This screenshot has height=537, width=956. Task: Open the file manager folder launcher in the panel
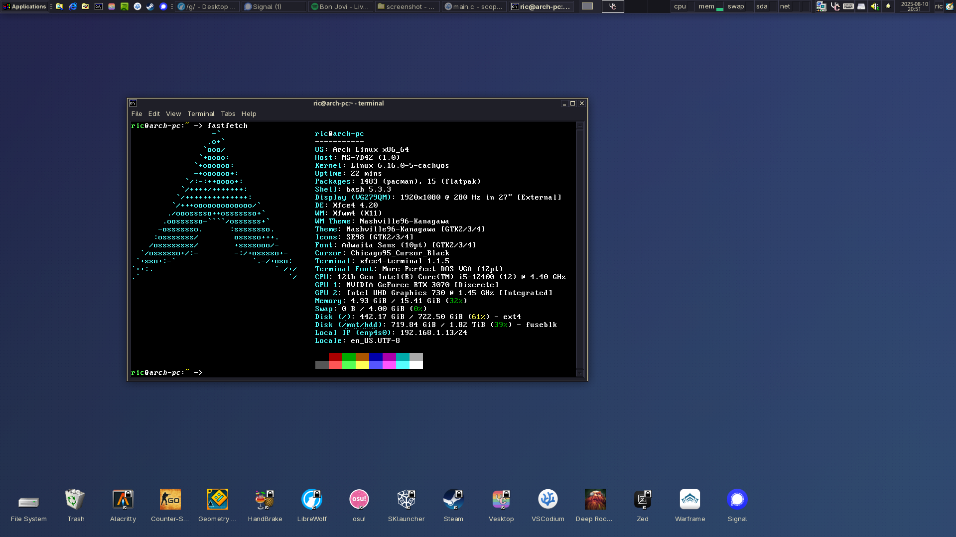coord(86,6)
